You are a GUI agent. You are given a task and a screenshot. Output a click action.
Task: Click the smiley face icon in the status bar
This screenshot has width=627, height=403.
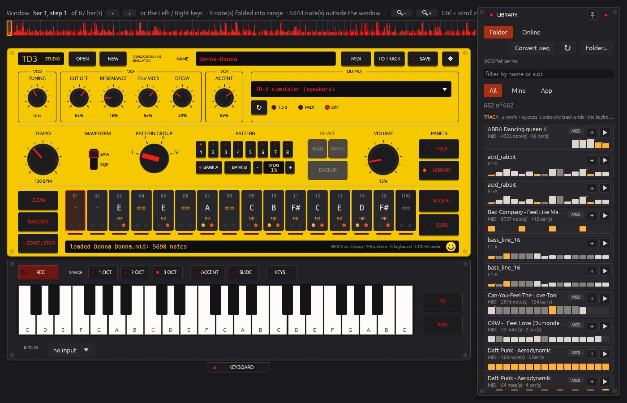click(x=451, y=246)
